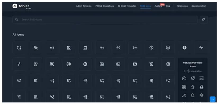Select the adjustments off icon
217x104 pixels.
52,97
